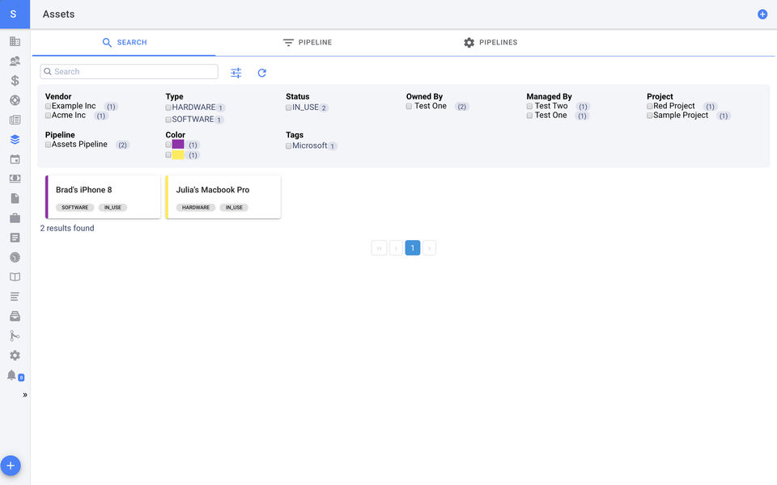Click inside the assets Search field
Viewport: 777px width, 485px height.
click(134, 72)
